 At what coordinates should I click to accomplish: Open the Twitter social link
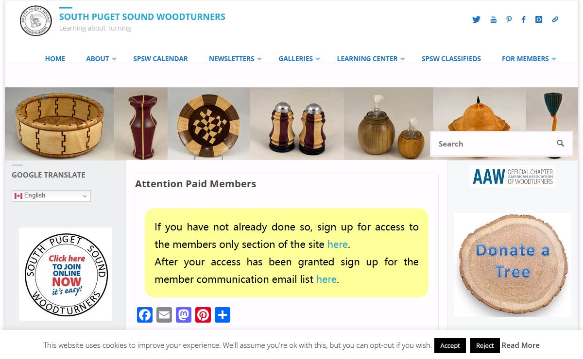tap(476, 19)
